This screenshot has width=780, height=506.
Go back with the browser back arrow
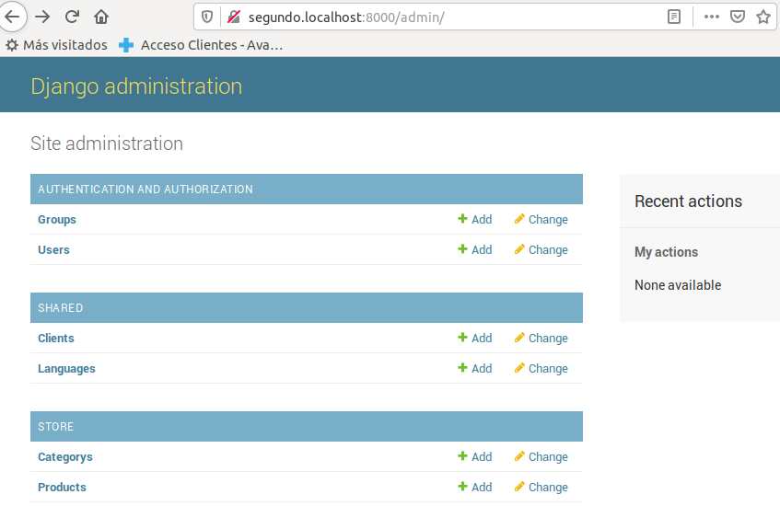click(12, 17)
